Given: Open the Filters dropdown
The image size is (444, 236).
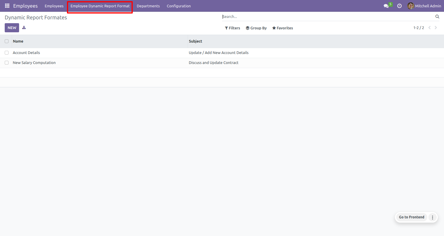Looking at the screenshot, I should click(233, 28).
